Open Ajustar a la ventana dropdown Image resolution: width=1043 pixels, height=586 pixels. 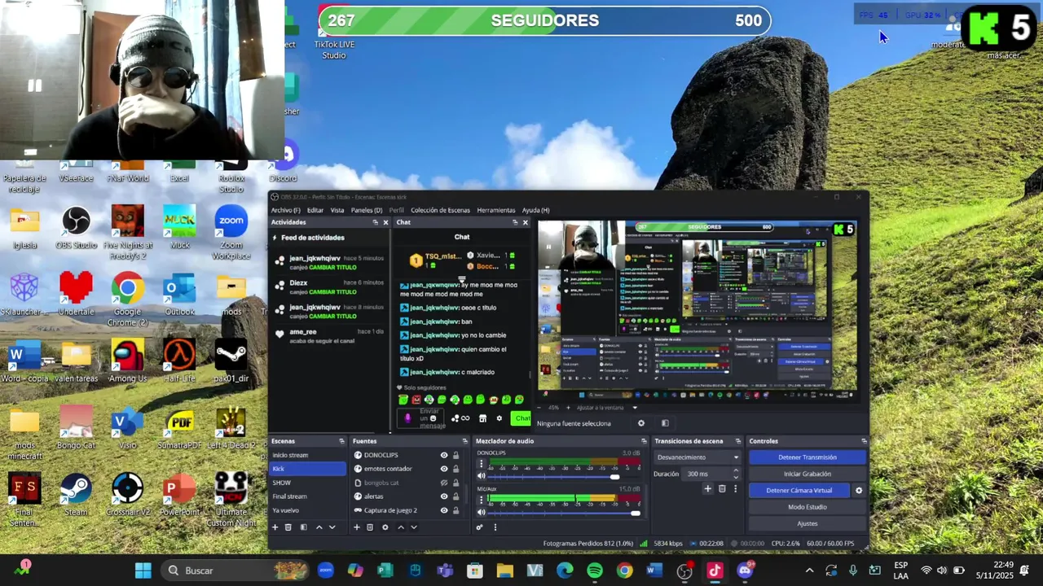click(608, 408)
